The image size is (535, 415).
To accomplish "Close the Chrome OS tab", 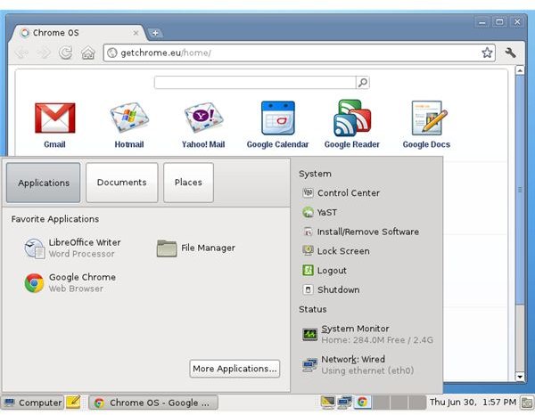I will point(136,33).
